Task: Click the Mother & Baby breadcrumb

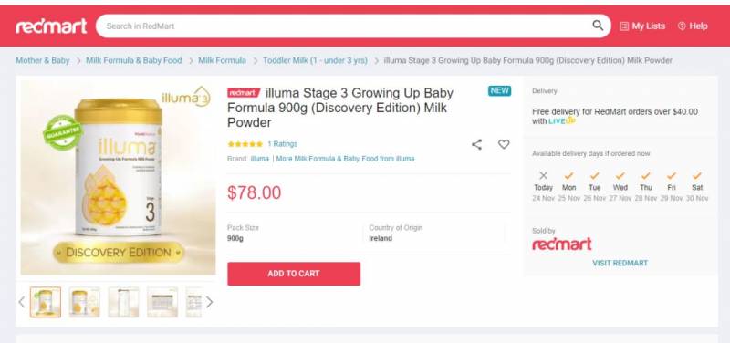Action: click(42, 60)
